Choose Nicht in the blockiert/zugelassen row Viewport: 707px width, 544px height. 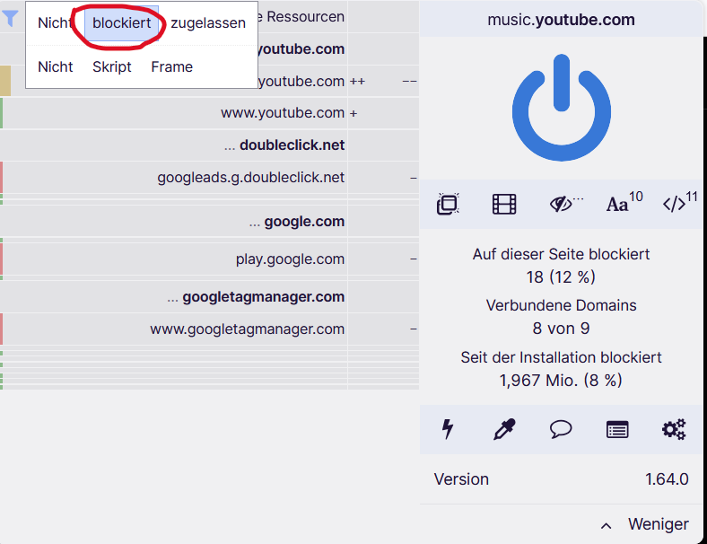pos(55,23)
